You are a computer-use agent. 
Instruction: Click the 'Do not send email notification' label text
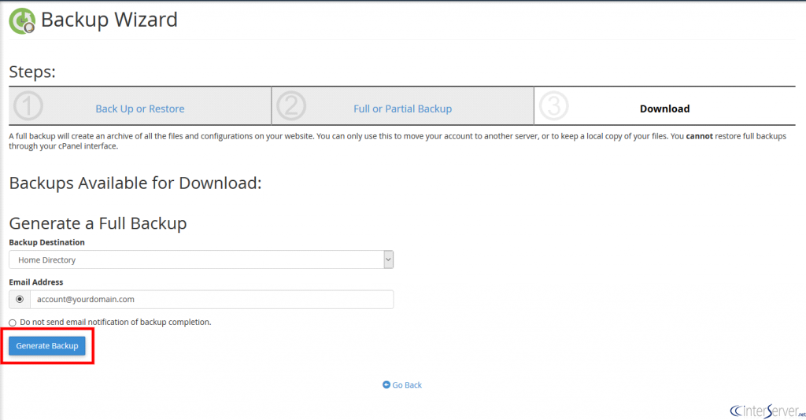pos(116,322)
